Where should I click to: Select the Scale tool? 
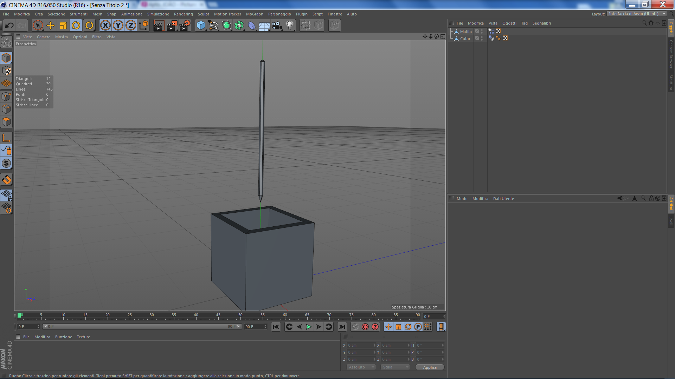tap(63, 25)
